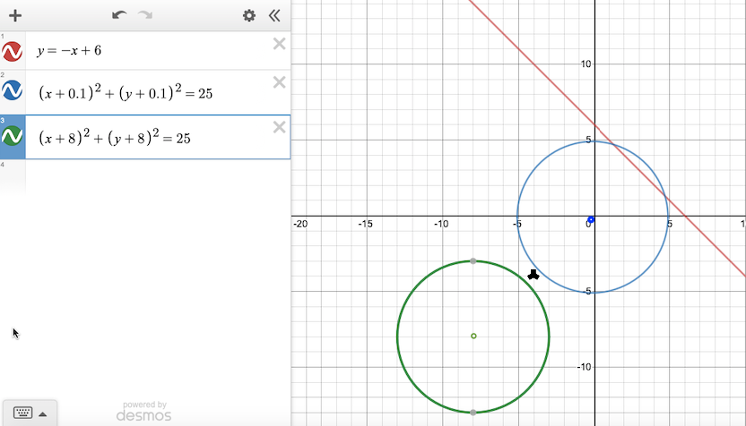Click the Redo arrow icon
Image resolution: width=746 pixels, height=426 pixels.
(x=145, y=15)
